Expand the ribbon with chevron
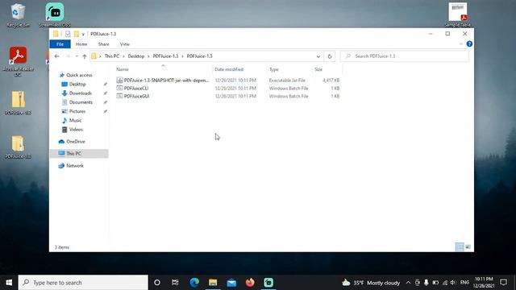This screenshot has height=290, width=516. (x=460, y=44)
